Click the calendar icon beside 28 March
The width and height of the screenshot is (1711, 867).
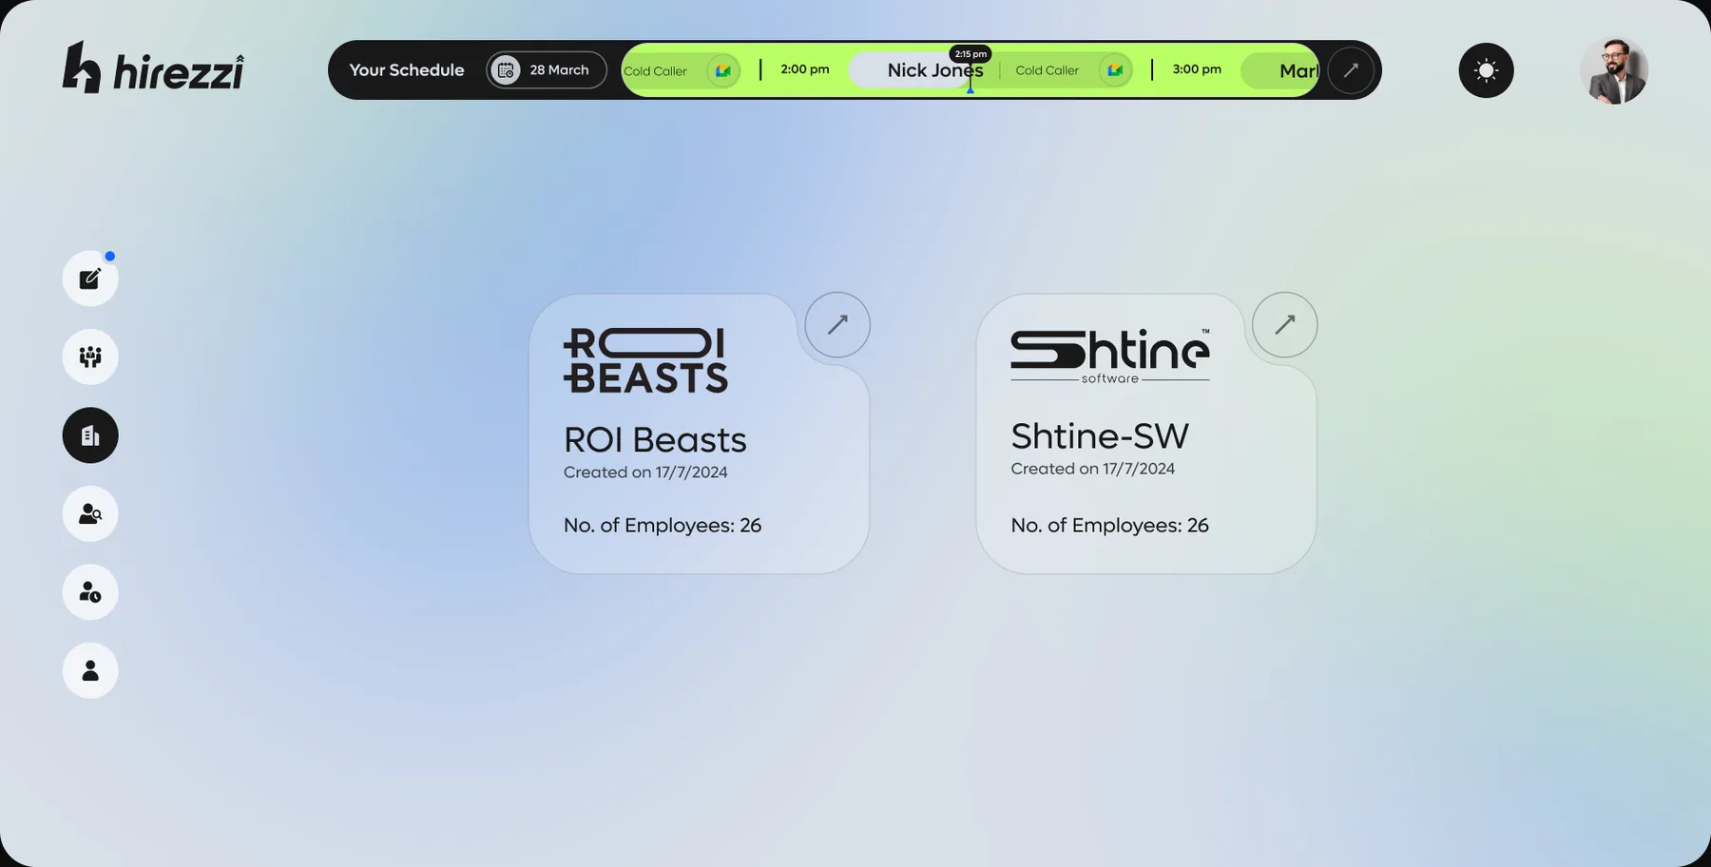click(506, 70)
